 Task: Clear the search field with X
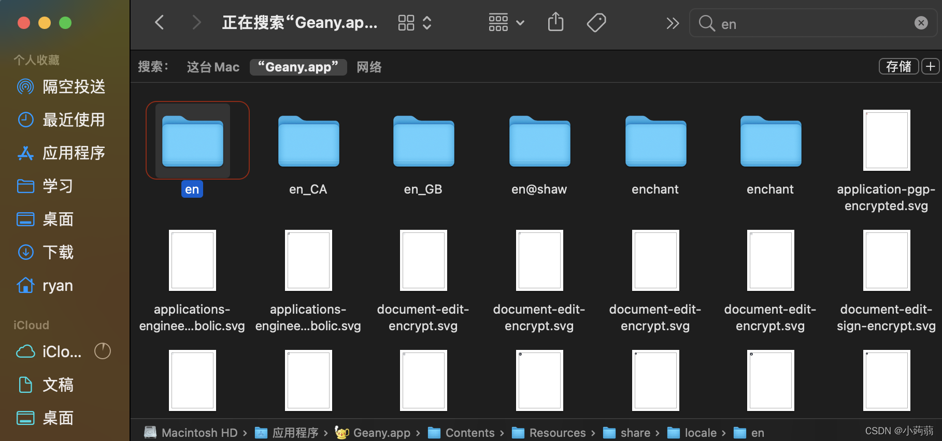click(x=921, y=23)
